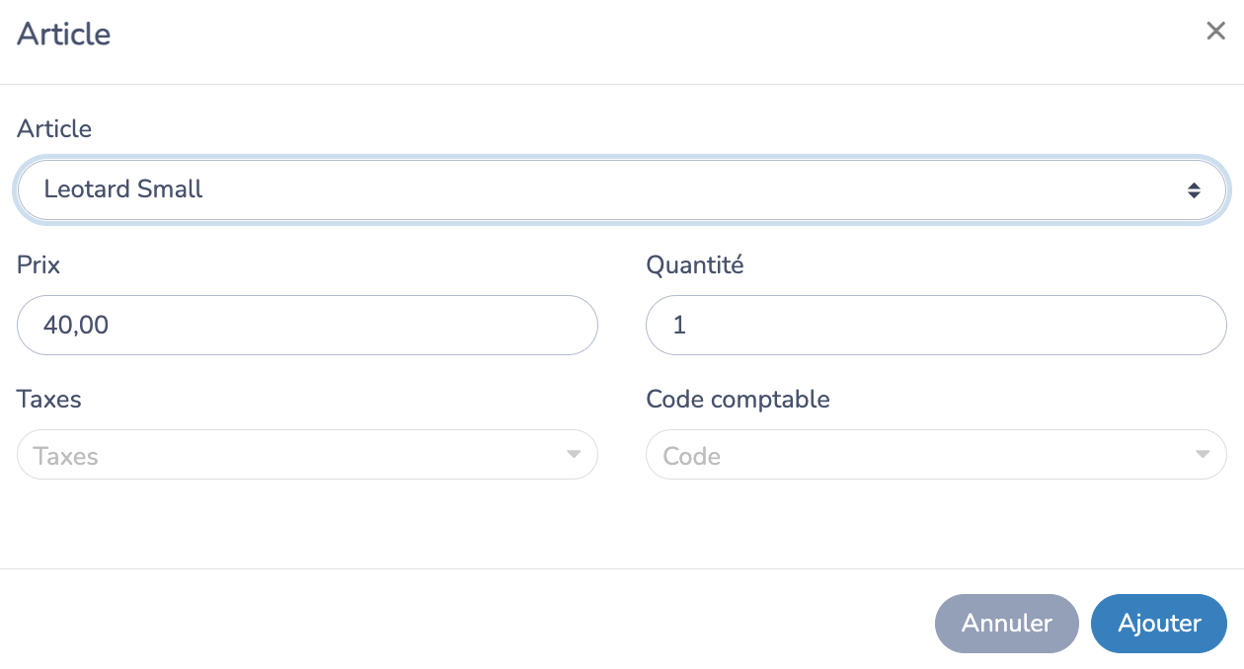Open the Code comptable dropdown
Image resolution: width=1244 pixels, height=669 pixels.
(x=936, y=455)
